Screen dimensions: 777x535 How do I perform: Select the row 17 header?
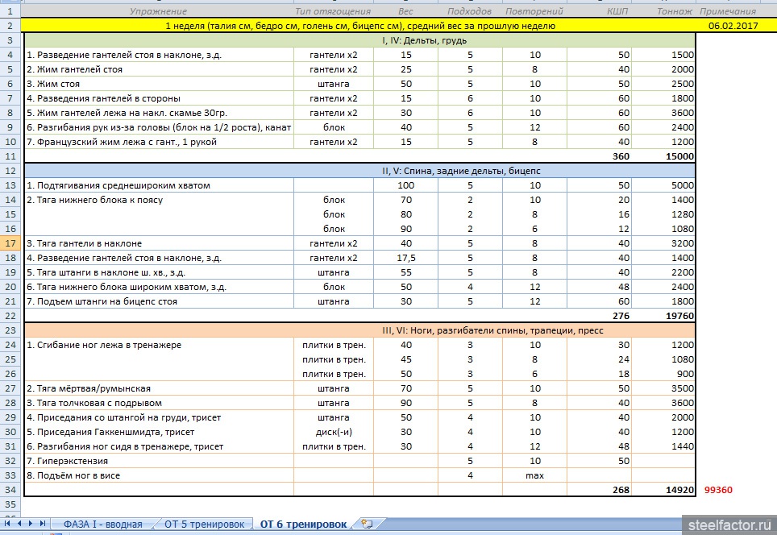click(10, 243)
